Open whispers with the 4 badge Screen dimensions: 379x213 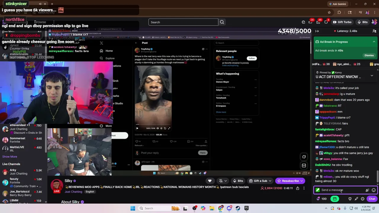coord(326,22)
